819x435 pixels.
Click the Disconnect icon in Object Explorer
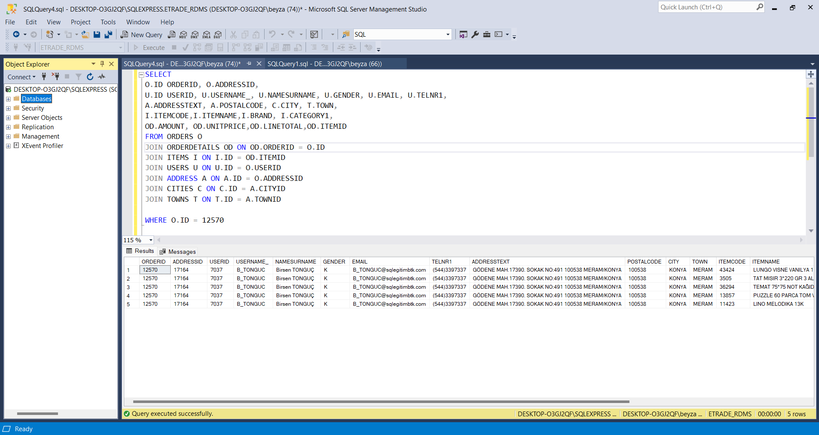click(x=55, y=77)
